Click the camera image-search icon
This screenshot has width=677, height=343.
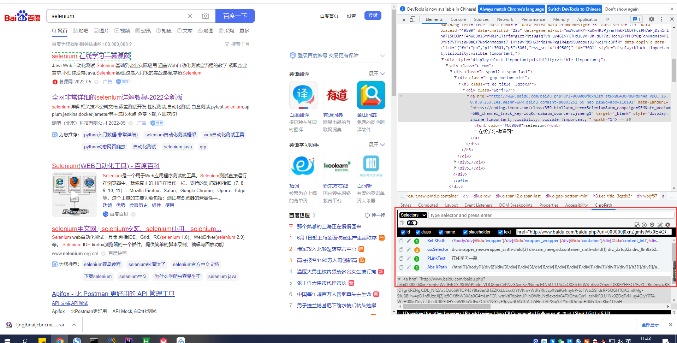pos(206,16)
